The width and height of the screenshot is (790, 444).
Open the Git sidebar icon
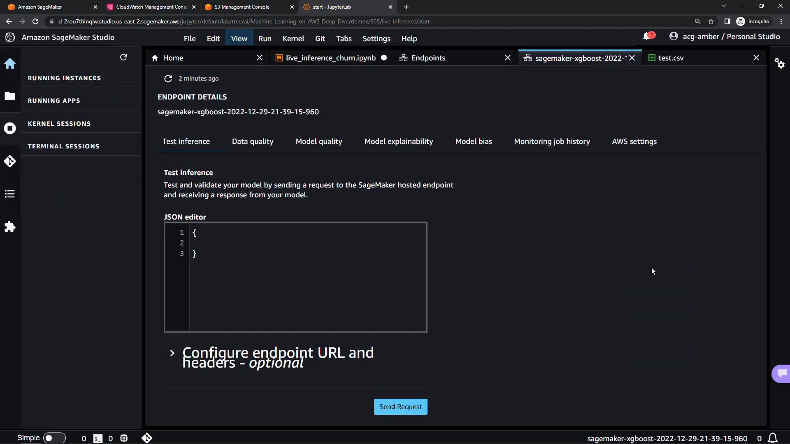pyautogui.click(x=10, y=161)
